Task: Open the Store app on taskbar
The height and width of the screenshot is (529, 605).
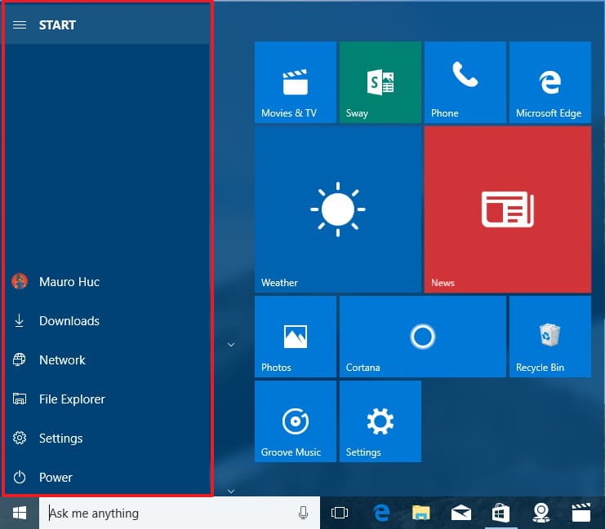Action: click(500, 513)
